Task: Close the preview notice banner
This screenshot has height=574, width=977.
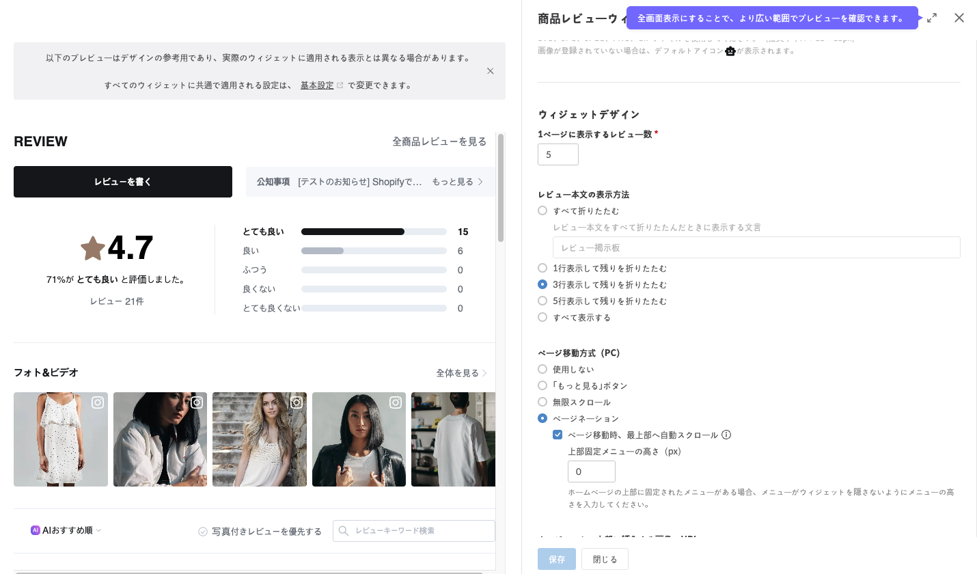Action: pyautogui.click(x=490, y=71)
